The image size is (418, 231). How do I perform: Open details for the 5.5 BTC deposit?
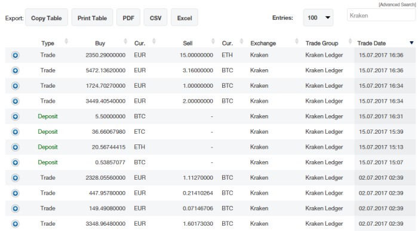15,116
